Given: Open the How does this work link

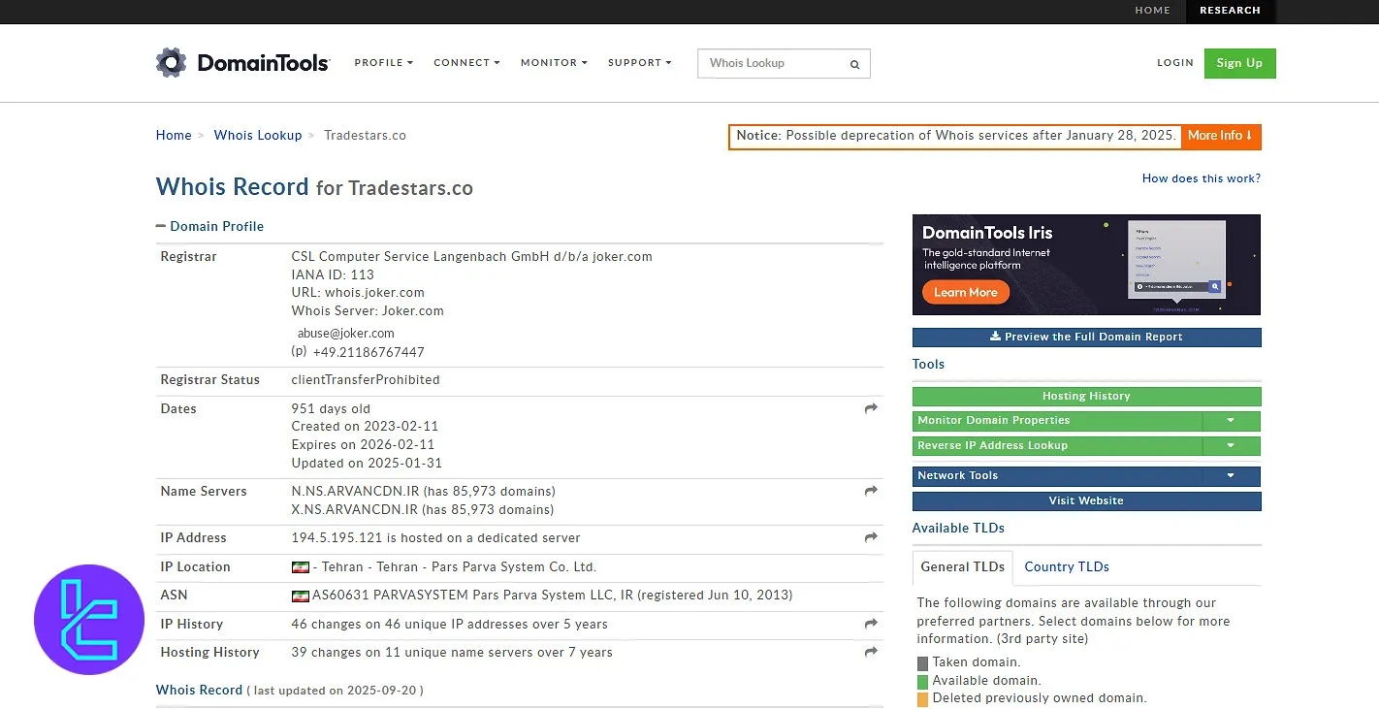Looking at the screenshot, I should [1201, 178].
